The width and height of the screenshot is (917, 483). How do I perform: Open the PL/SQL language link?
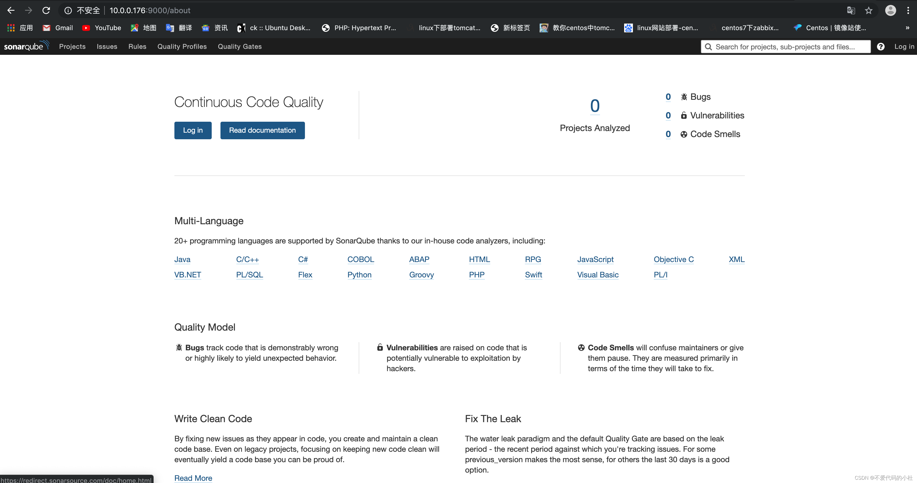point(250,275)
